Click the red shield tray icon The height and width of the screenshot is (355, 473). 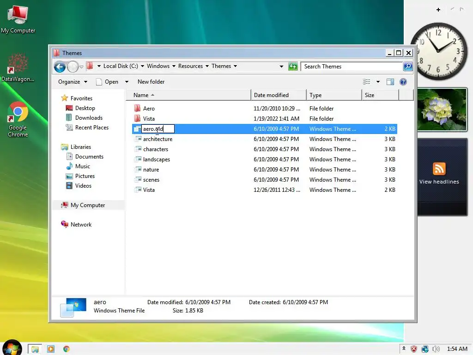coord(414,349)
